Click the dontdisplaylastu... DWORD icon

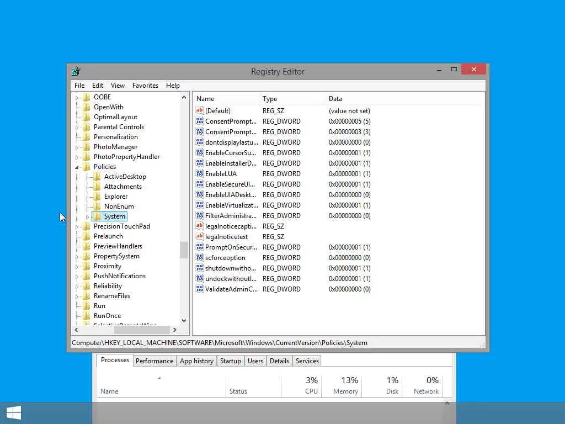pyautogui.click(x=200, y=142)
